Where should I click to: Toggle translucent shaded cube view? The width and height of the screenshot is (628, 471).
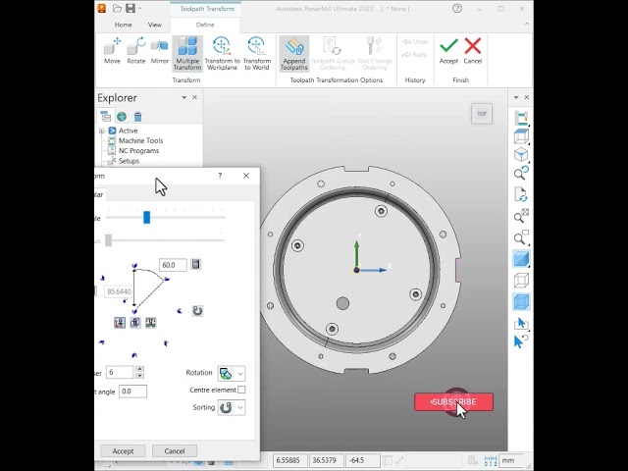pos(521,301)
